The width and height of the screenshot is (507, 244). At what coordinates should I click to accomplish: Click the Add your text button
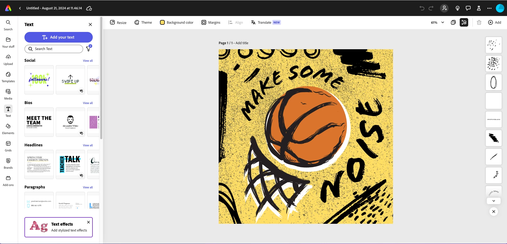[58, 37]
